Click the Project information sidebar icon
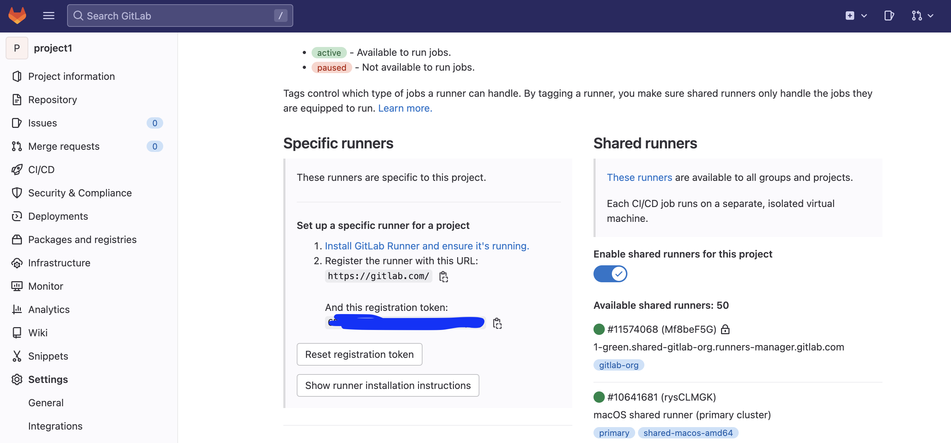The height and width of the screenshot is (443, 951). 17,76
